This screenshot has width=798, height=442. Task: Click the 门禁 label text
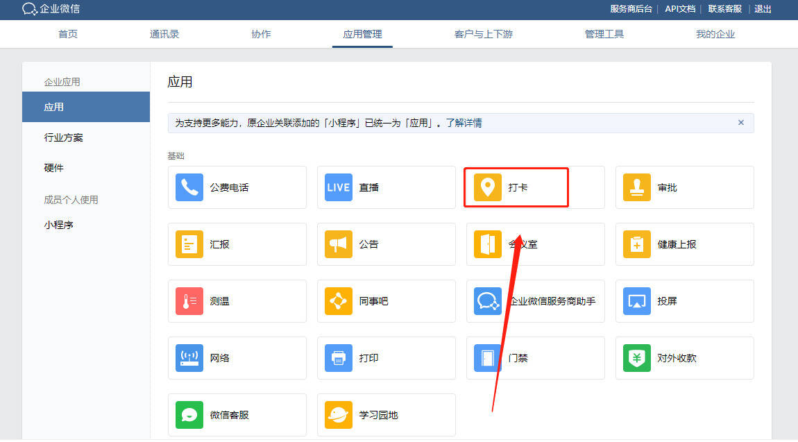(x=518, y=359)
